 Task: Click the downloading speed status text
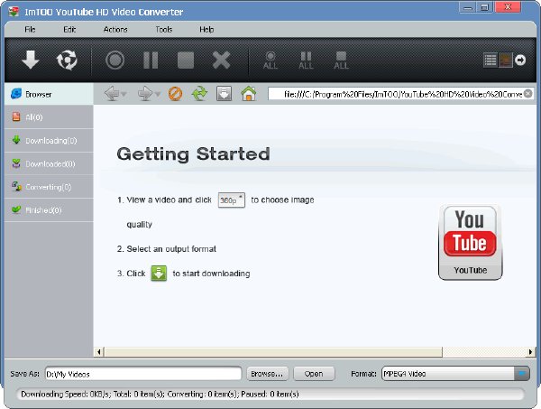160,395
